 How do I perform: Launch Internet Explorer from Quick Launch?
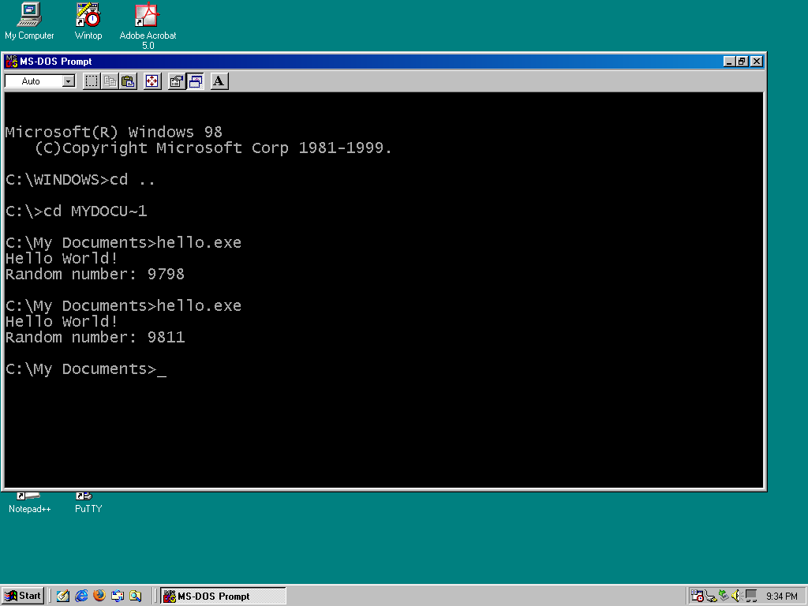81,596
